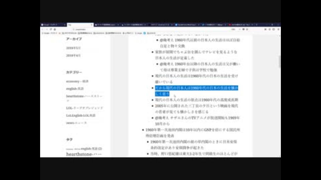Viewport: 321px width, 180px height.
Task: Select the currently active blog tab
Action: (x=80, y=25)
